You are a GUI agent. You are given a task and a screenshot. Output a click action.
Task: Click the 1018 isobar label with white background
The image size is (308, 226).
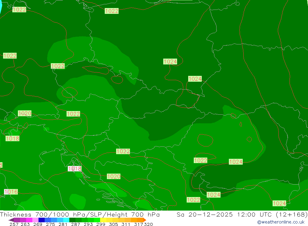75,169
